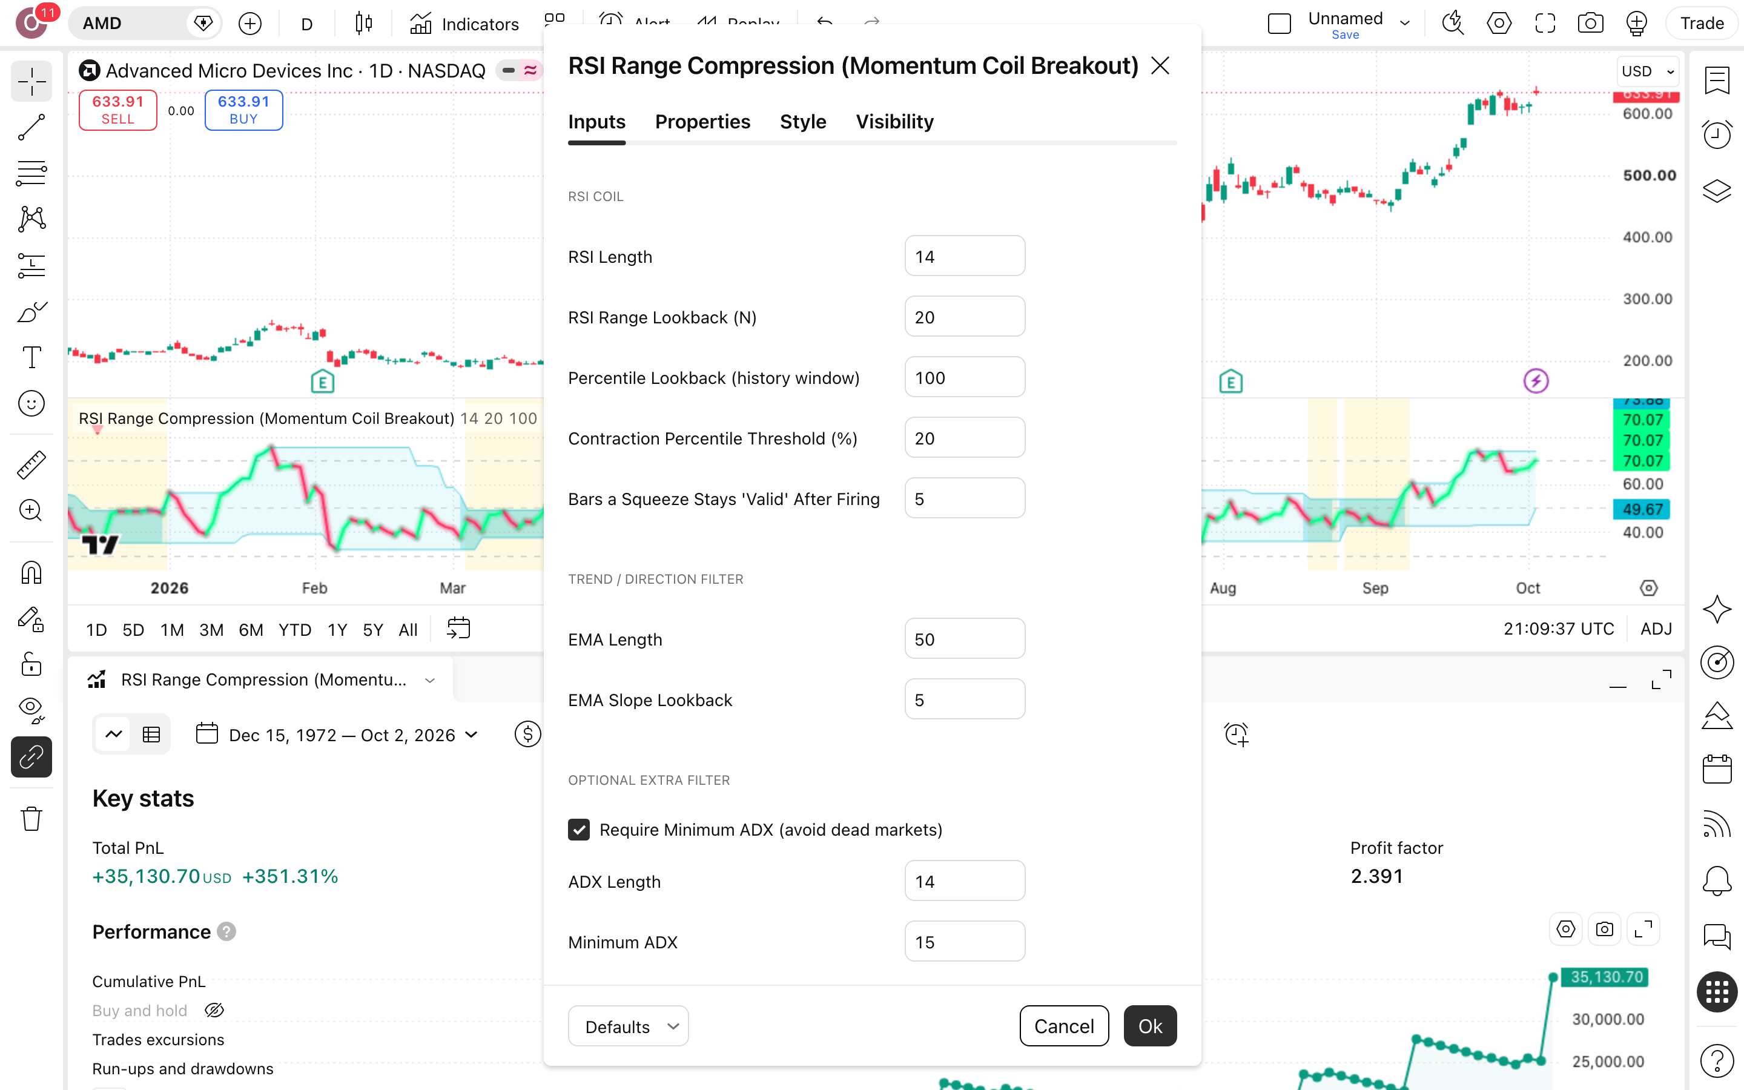Switch to the Visibility tab
This screenshot has height=1090, width=1744.
894,122
